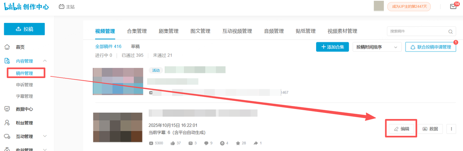Image resolution: width=463 pixels, height=151 pixels.
Task: Click the danmaku icon showing 3
Action: [x=190, y=143]
